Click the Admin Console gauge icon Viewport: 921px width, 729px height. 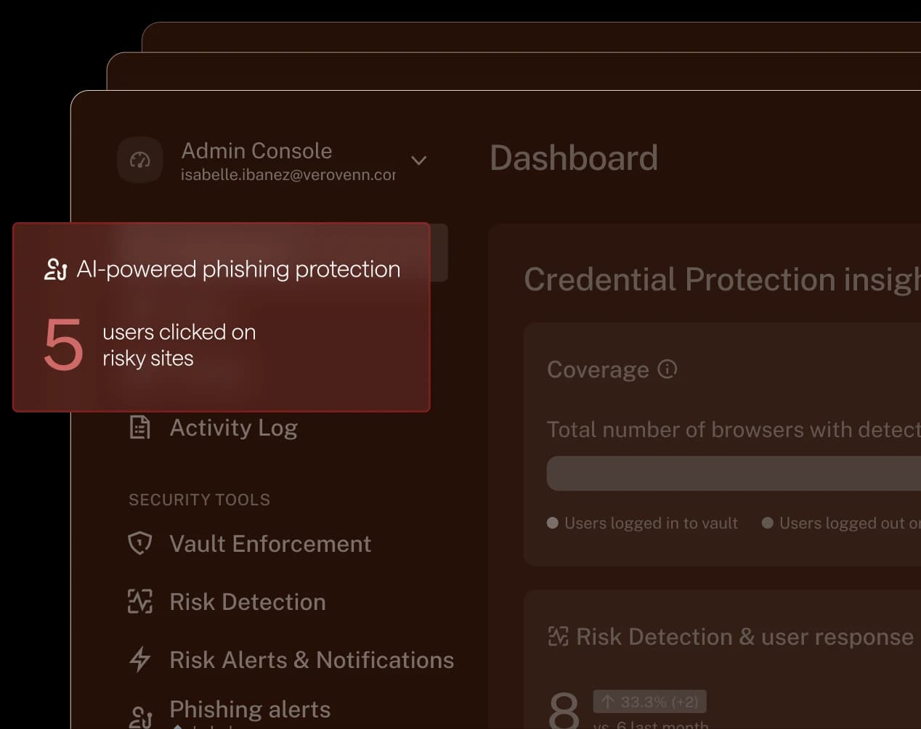pyautogui.click(x=139, y=160)
